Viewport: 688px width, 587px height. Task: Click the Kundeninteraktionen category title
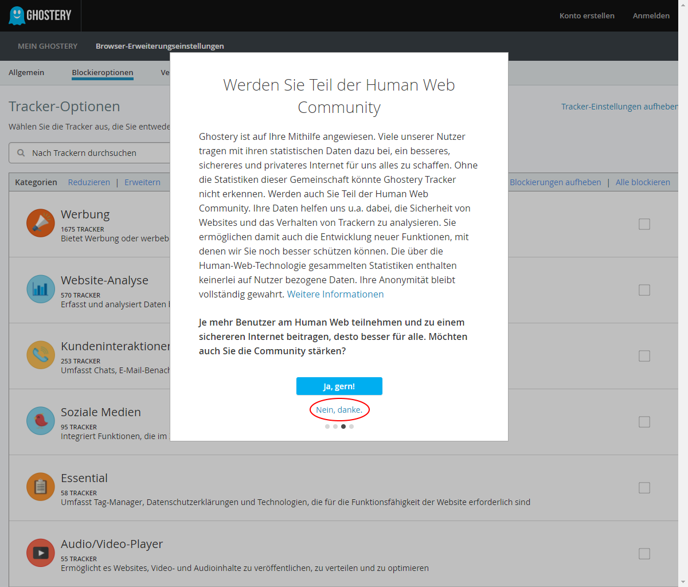point(116,346)
